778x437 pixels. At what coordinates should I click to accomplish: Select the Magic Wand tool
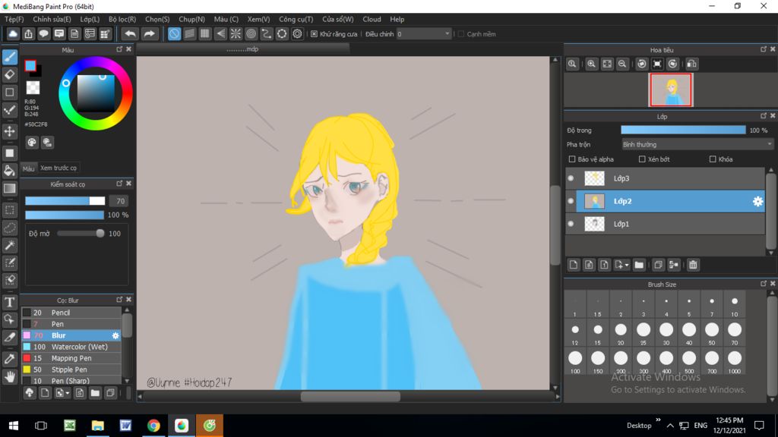(x=9, y=245)
